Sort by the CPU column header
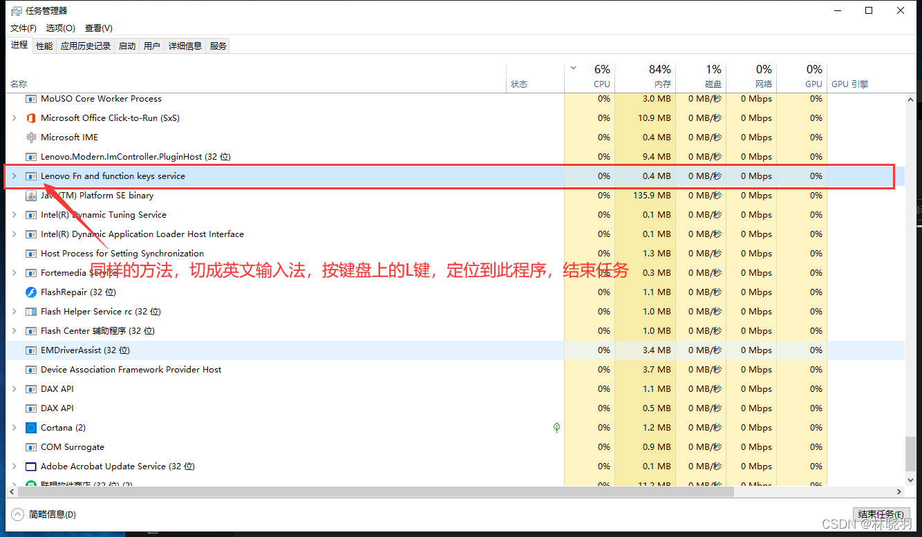 click(x=590, y=76)
